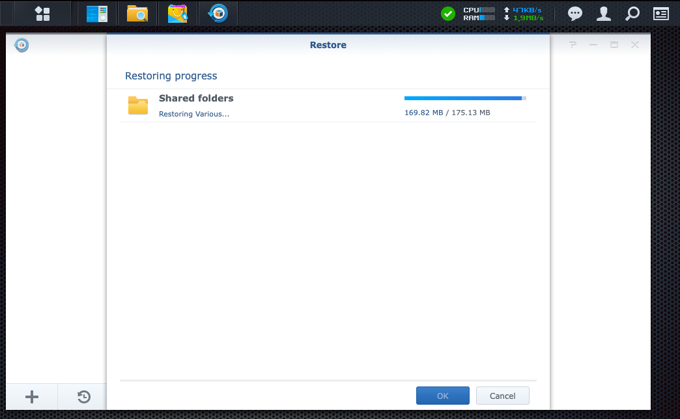
Task: Cancel the restore operation
Action: coord(503,396)
